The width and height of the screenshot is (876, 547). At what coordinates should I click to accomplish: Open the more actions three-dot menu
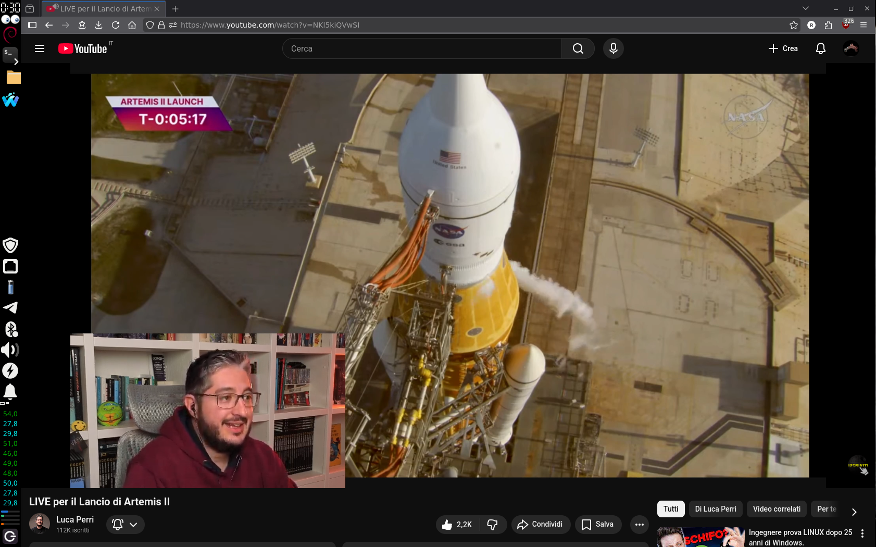(x=639, y=525)
